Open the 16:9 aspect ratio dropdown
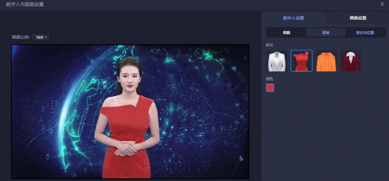The image size is (389, 181). click(x=40, y=37)
